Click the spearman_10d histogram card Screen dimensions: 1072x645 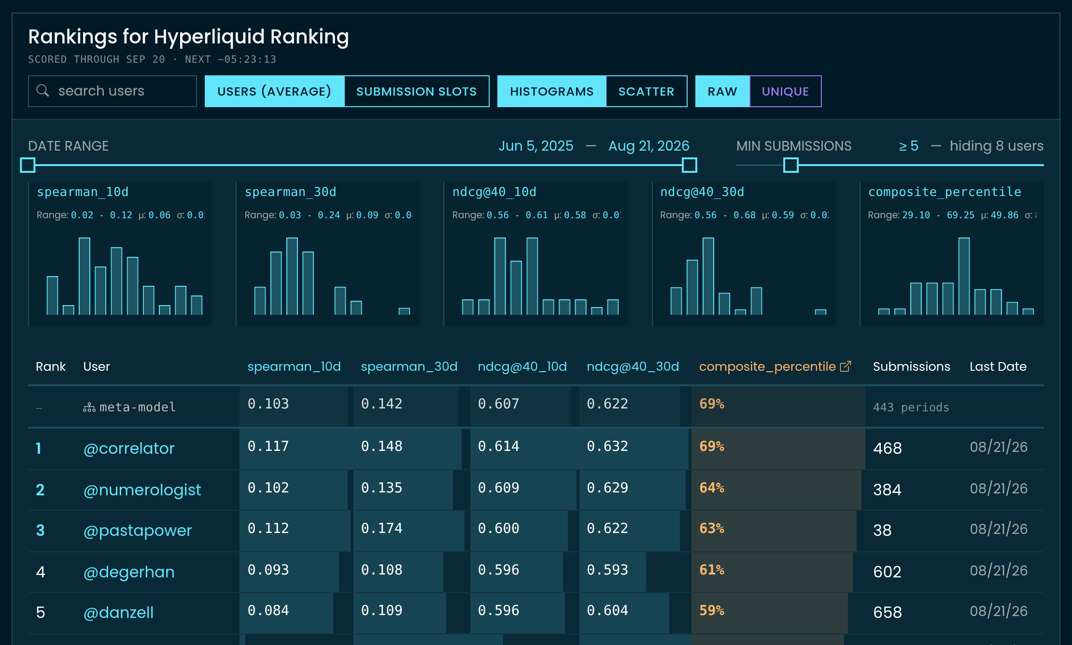pos(120,253)
